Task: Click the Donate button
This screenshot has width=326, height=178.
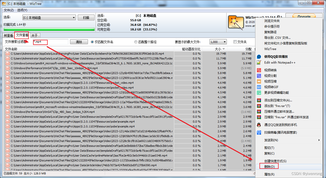Action: pyautogui.click(x=304, y=16)
